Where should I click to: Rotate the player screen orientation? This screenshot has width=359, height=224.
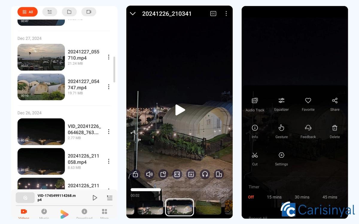(x=219, y=174)
